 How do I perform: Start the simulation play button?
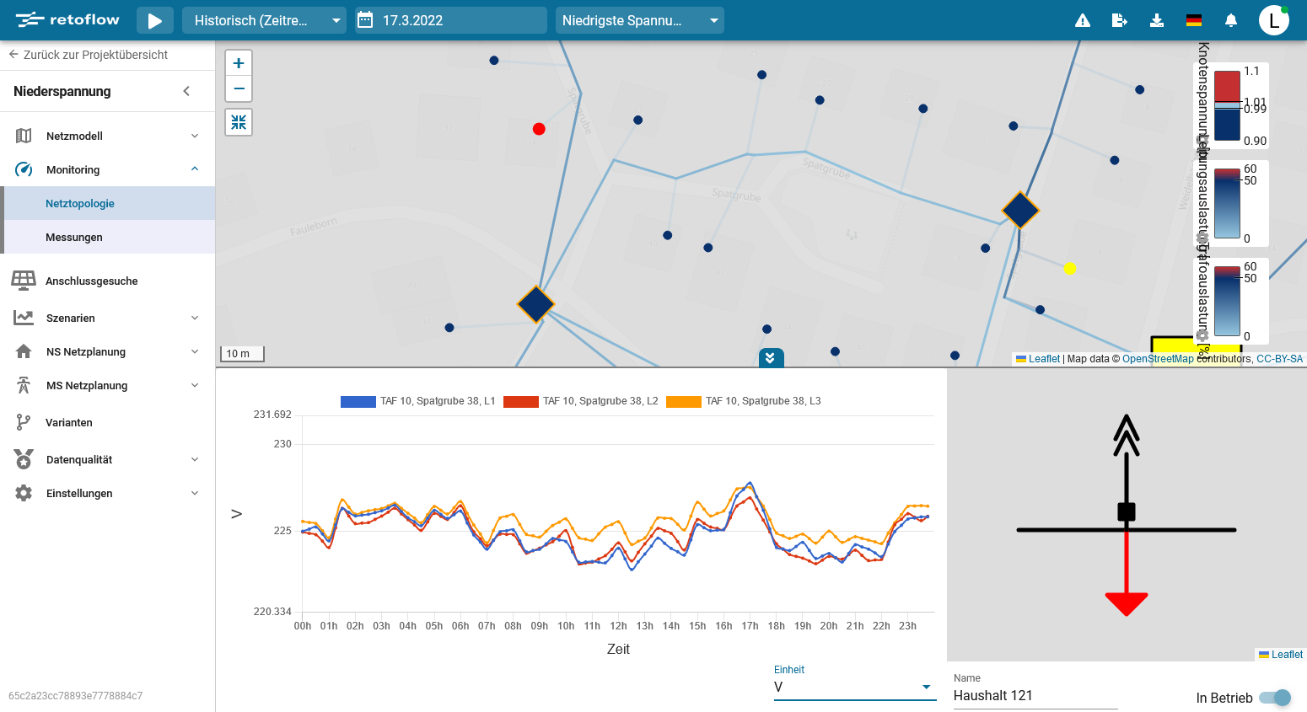(x=155, y=20)
